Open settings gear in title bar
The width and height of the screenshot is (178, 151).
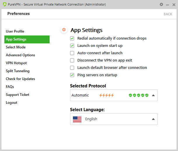(161, 4)
